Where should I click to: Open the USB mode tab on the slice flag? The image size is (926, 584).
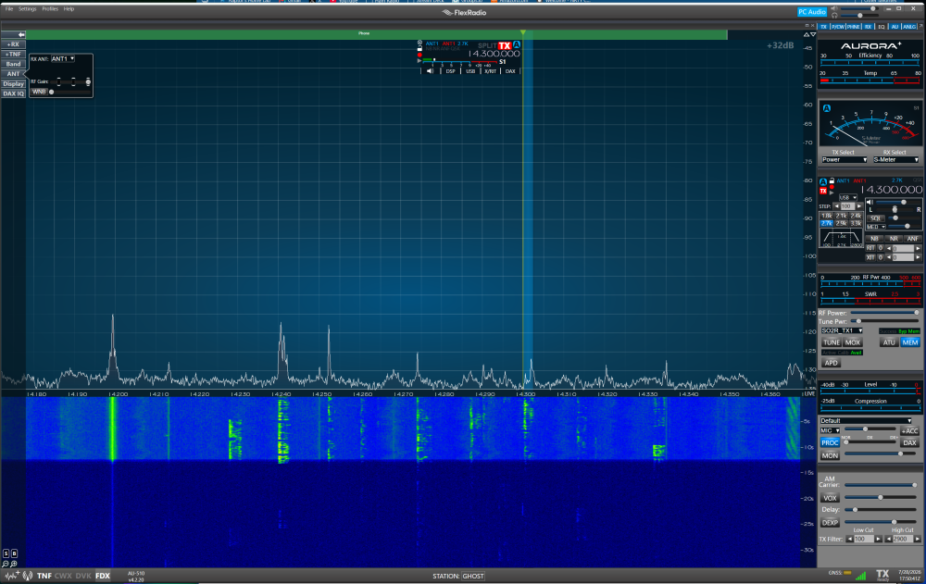[x=470, y=71]
